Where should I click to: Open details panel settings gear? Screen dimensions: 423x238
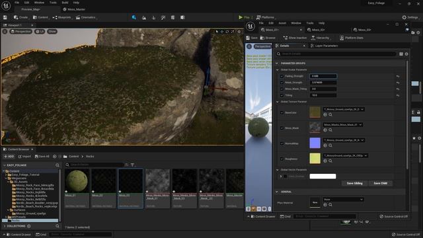tap(406, 54)
